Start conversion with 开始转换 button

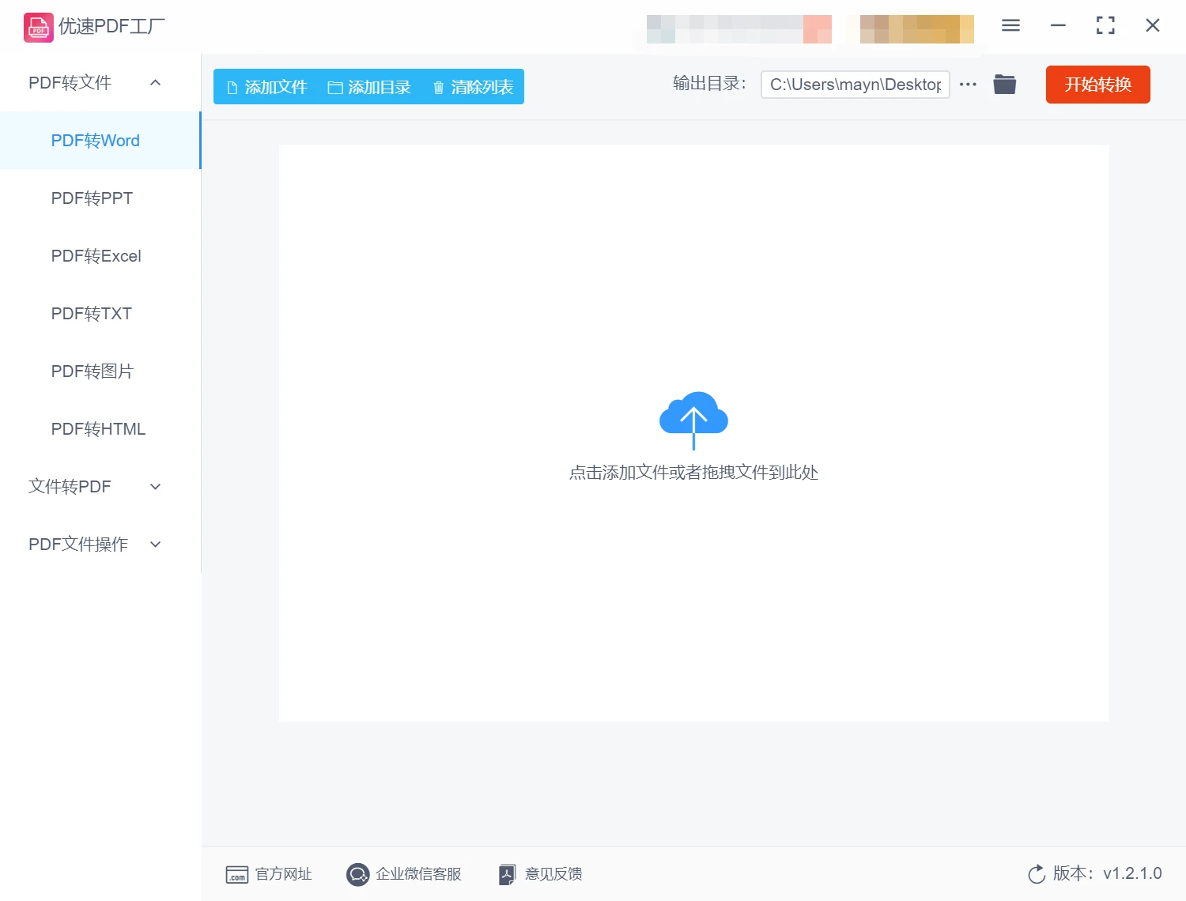click(1097, 85)
